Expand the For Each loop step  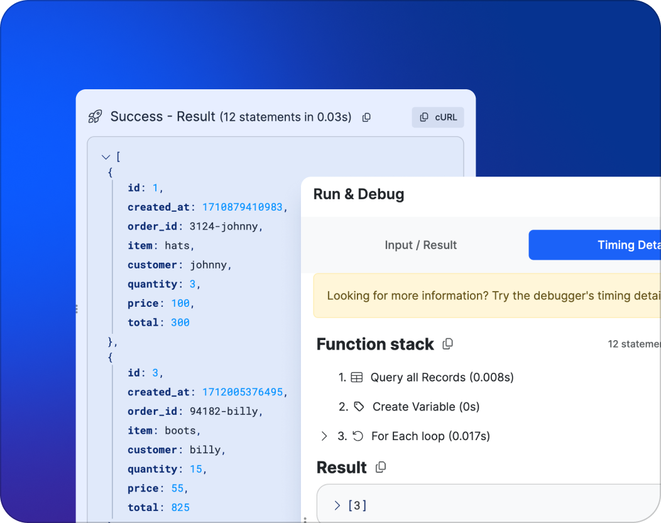324,436
